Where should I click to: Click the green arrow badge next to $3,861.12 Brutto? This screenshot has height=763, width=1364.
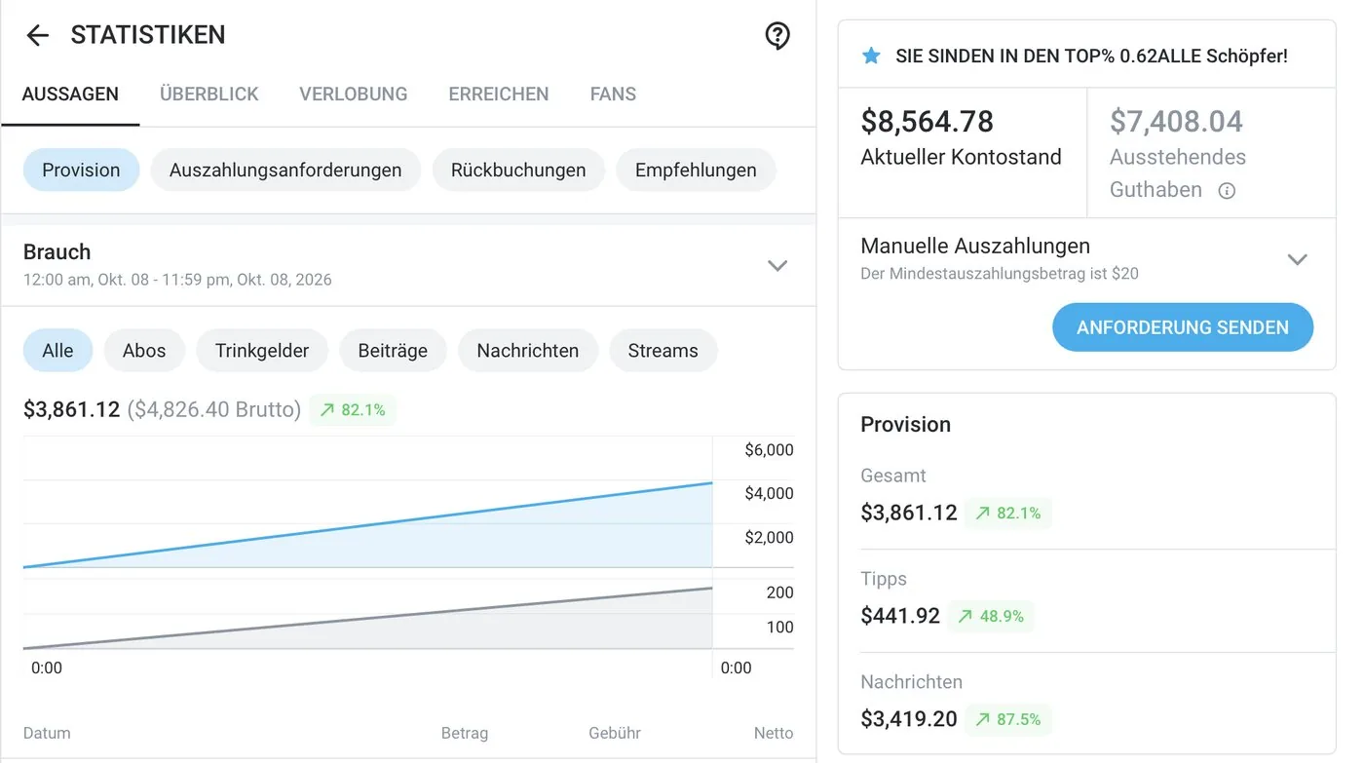(353, 410)
